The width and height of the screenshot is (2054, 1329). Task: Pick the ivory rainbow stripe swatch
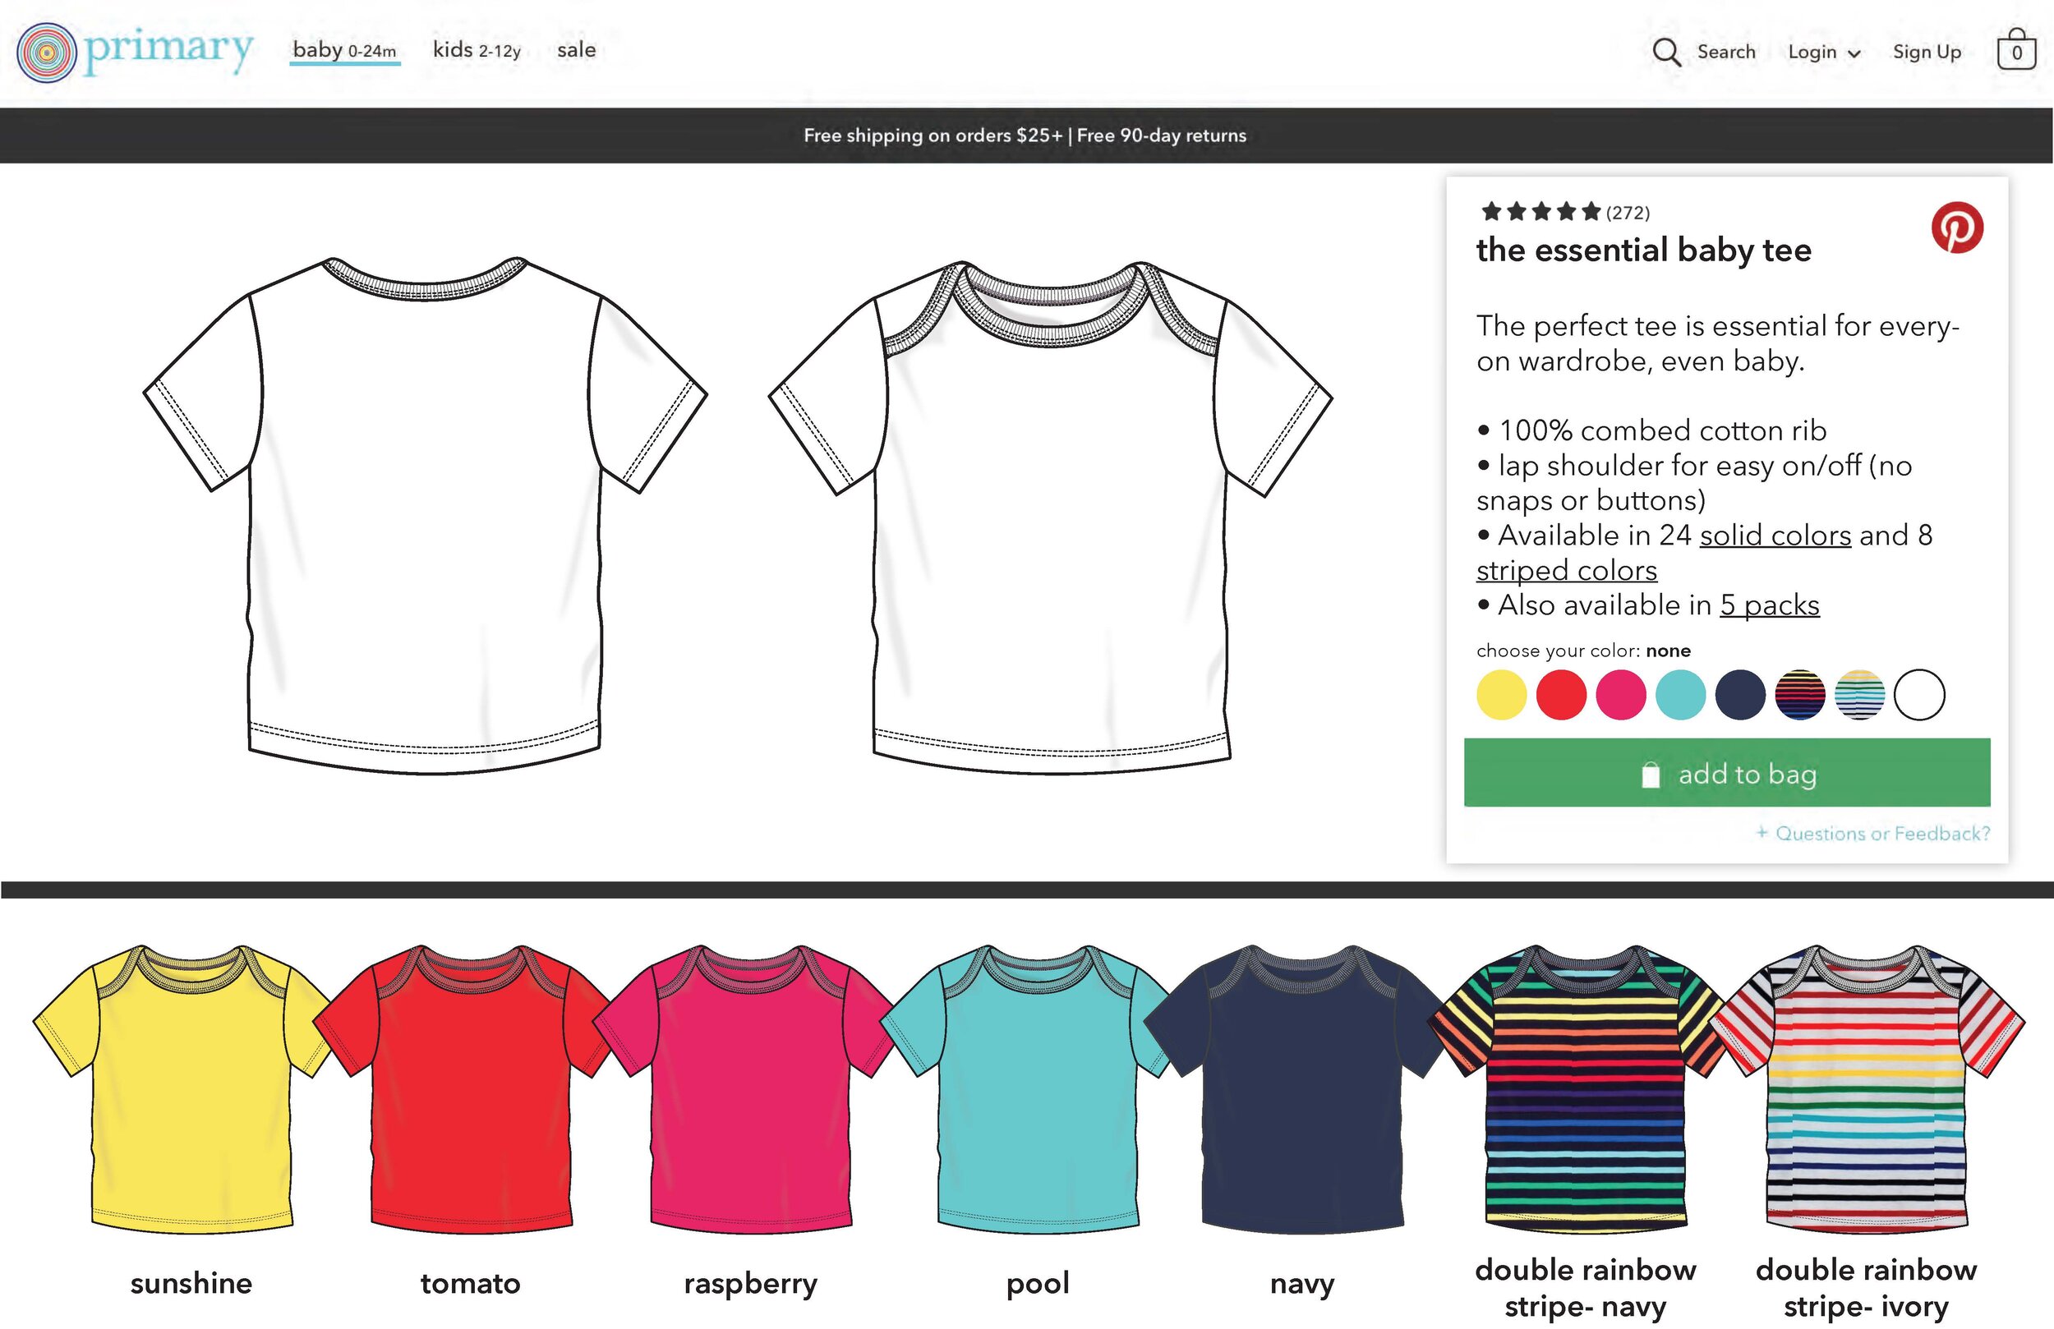tap(1859, 695)
